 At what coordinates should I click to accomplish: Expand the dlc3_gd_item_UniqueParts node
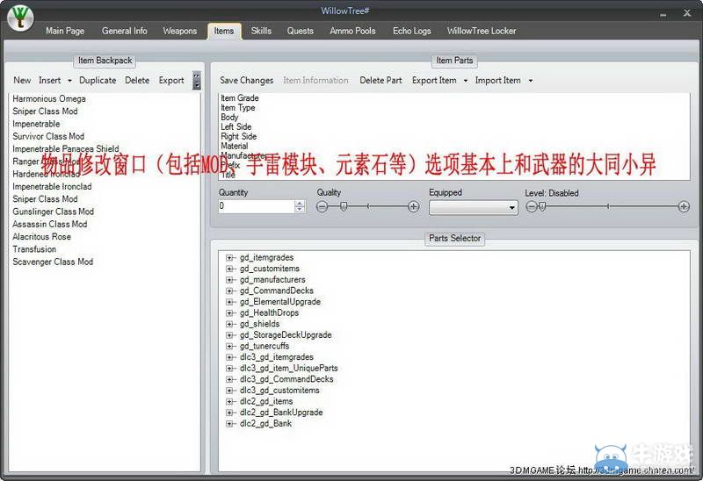click(229, 368)
